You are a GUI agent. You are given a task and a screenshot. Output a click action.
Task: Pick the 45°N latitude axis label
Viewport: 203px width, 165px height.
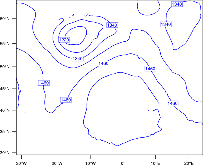(5, 89)
